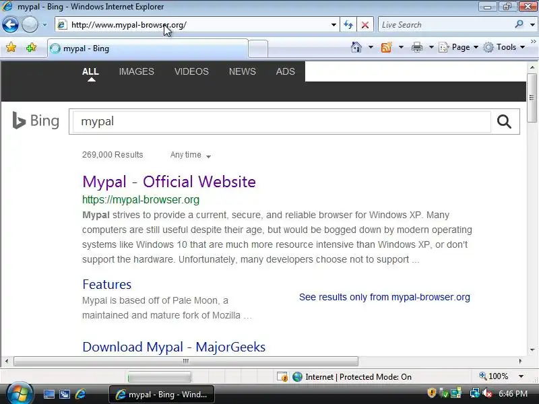Click the network connection tray icon
Image resolution: width=539 pixels, height=404 pixels.
click(475, 393)
